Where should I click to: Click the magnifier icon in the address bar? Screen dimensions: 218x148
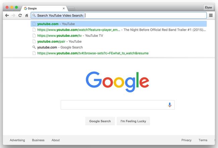(34, 15)
